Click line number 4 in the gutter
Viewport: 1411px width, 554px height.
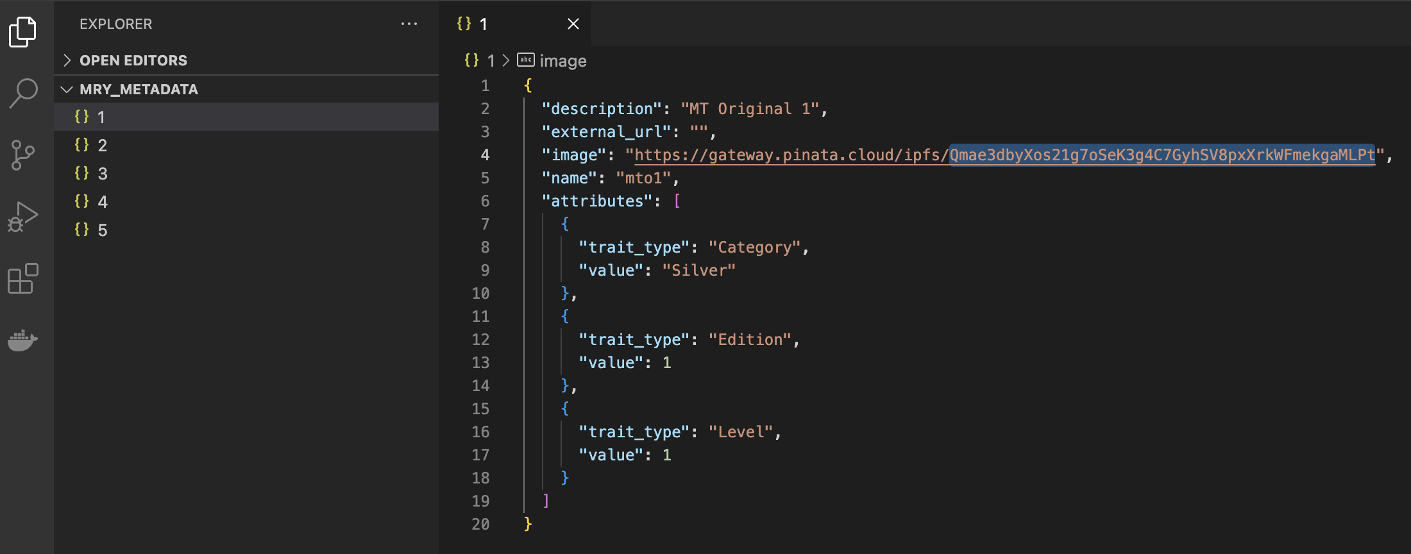click(x=486, y=155)
